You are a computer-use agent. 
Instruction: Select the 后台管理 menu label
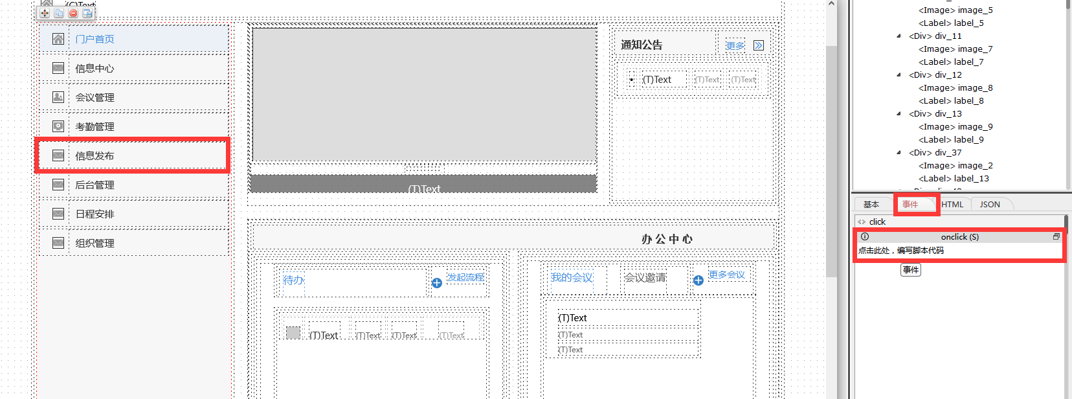tap(95, 185)
